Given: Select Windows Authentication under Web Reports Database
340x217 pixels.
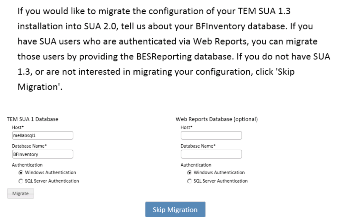Looking at the screenshot, I should pos(190,173).
